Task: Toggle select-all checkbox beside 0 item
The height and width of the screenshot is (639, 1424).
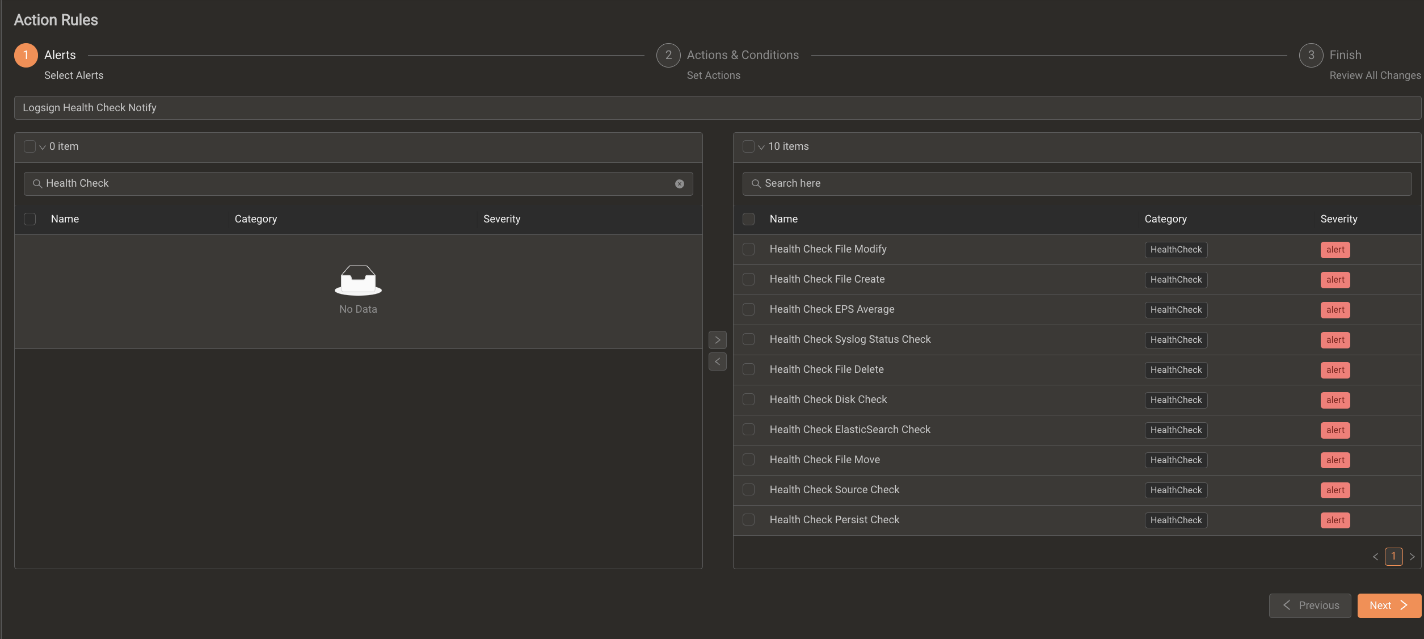Action: point(30,146)
